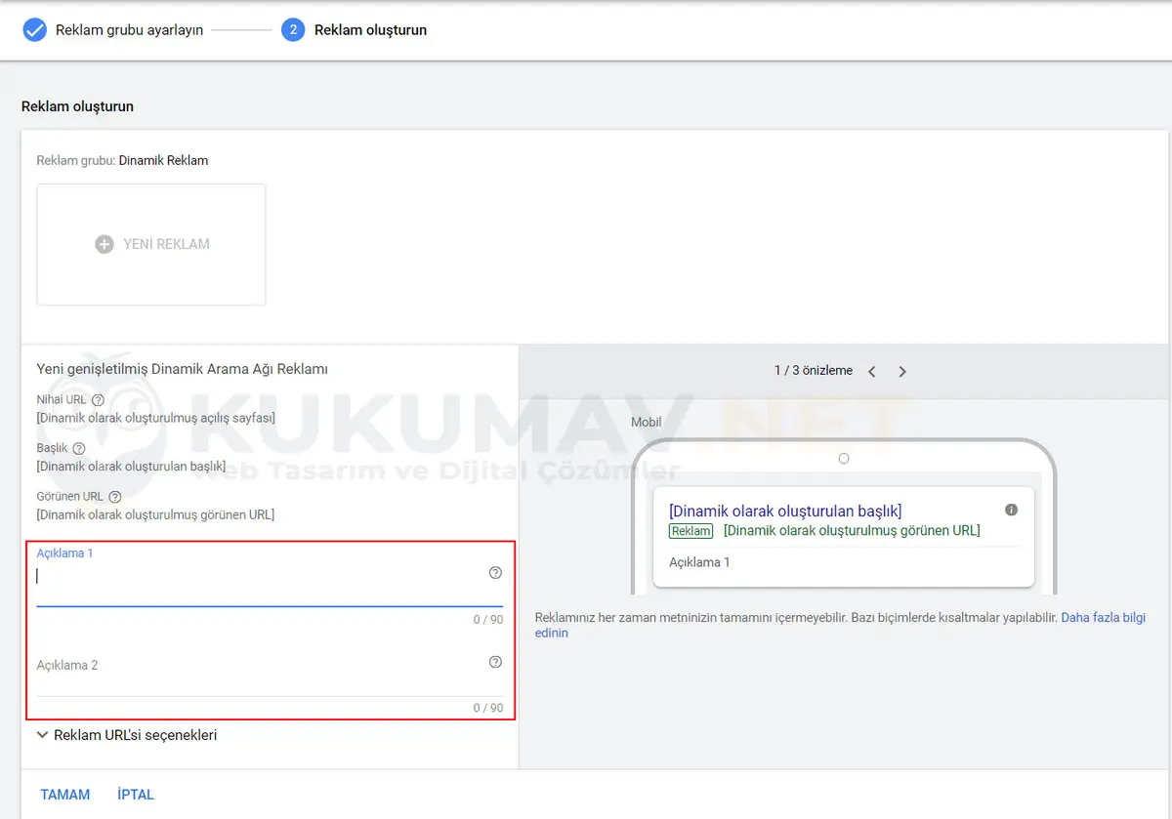Click the green display URL text in the preview
Viewport: 1172px width, 819px height.
tap(852, 531)
